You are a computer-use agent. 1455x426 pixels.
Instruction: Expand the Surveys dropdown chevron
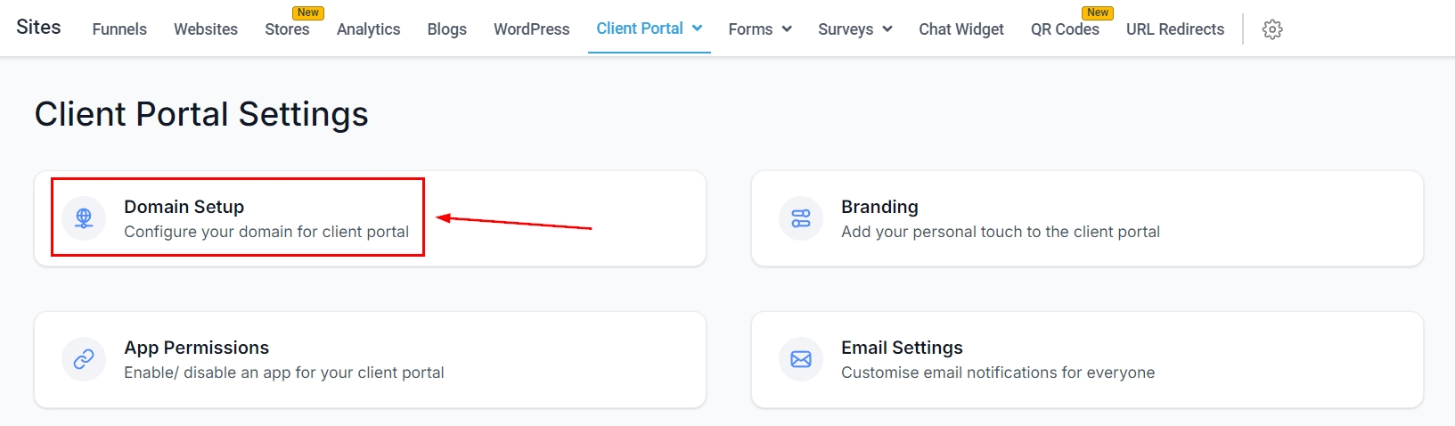click(887, 29)
